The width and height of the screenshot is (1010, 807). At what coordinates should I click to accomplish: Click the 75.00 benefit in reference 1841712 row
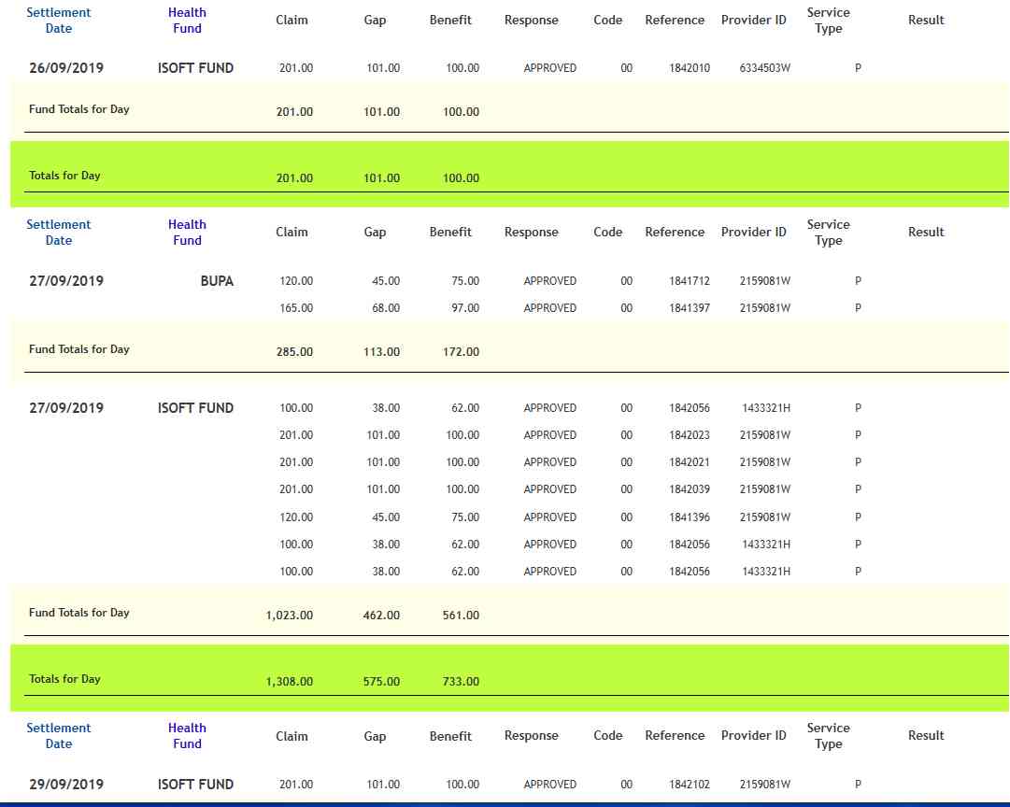pos(465,281)
